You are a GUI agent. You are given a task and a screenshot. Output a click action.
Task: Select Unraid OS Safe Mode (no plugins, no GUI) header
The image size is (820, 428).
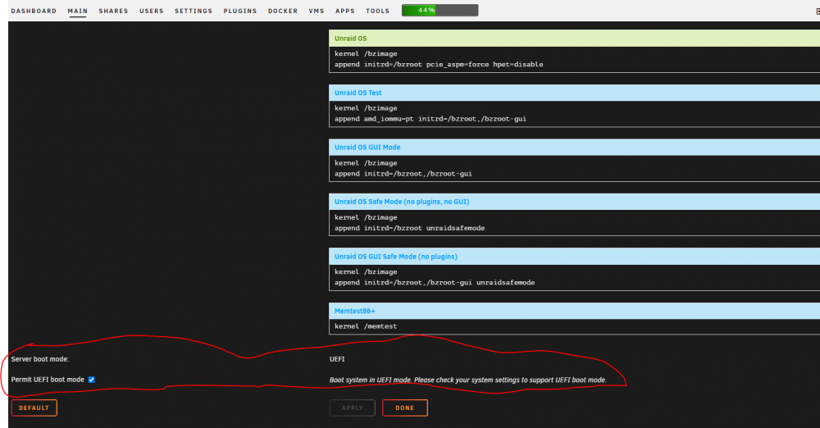[574, 202]
